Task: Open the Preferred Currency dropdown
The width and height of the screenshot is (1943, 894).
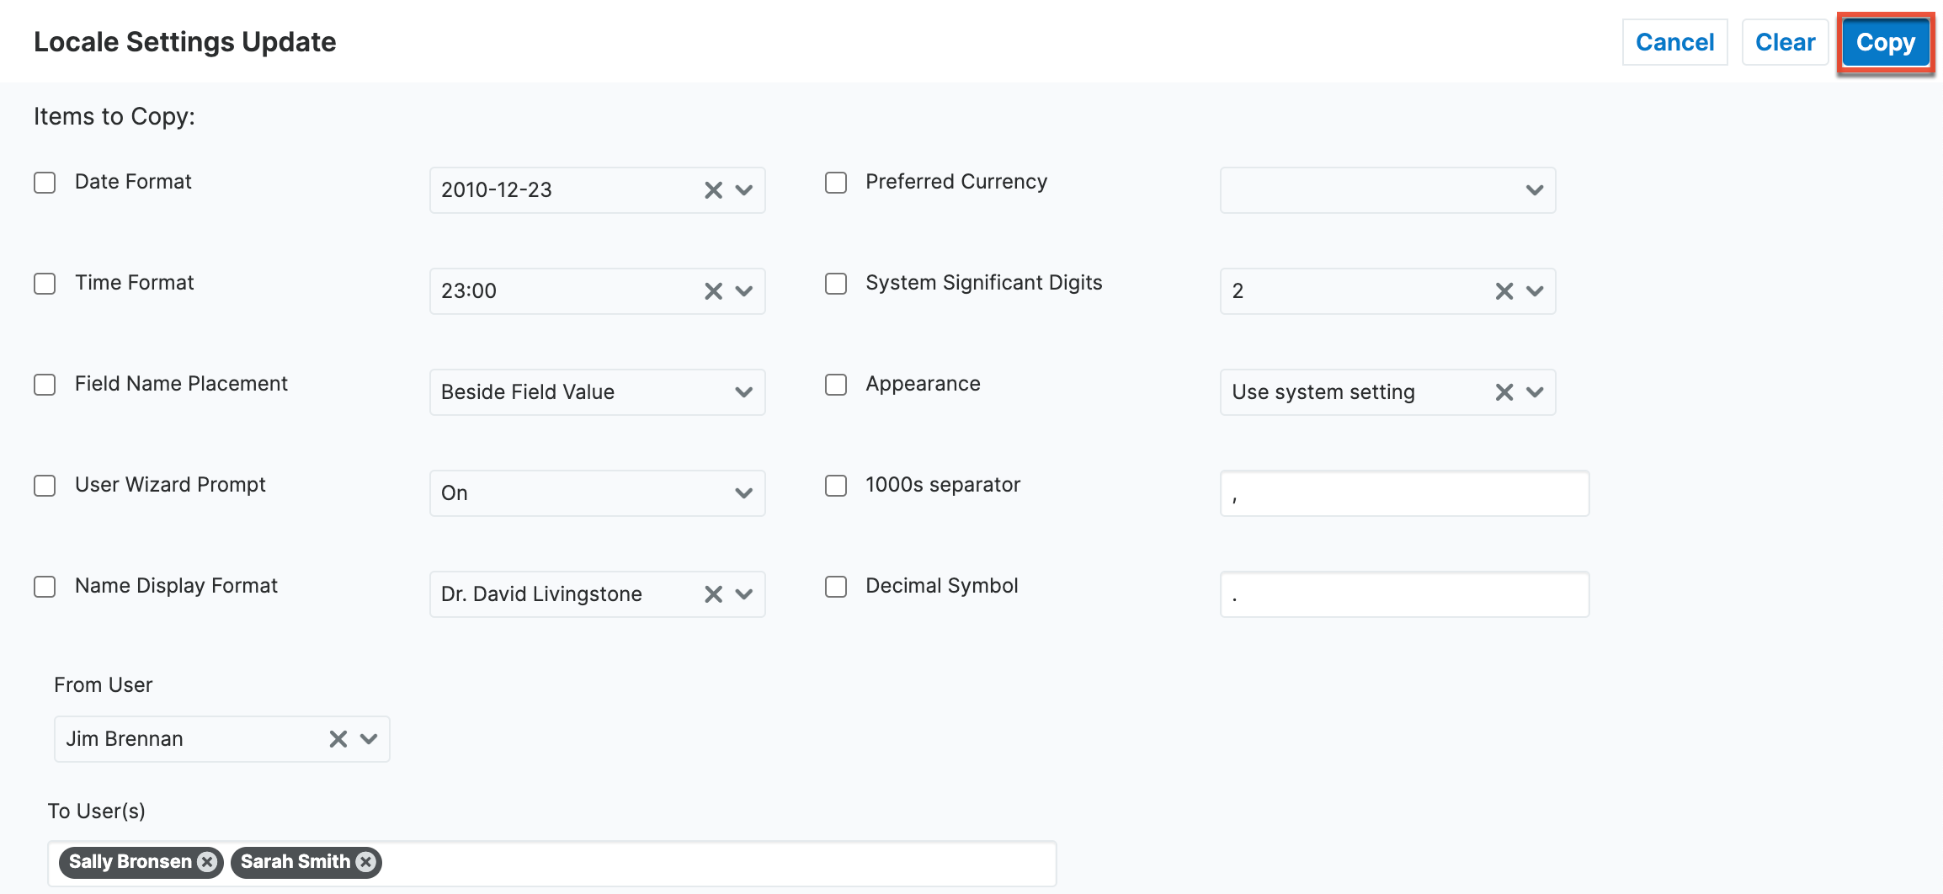Action: (x=1532, y=190)
